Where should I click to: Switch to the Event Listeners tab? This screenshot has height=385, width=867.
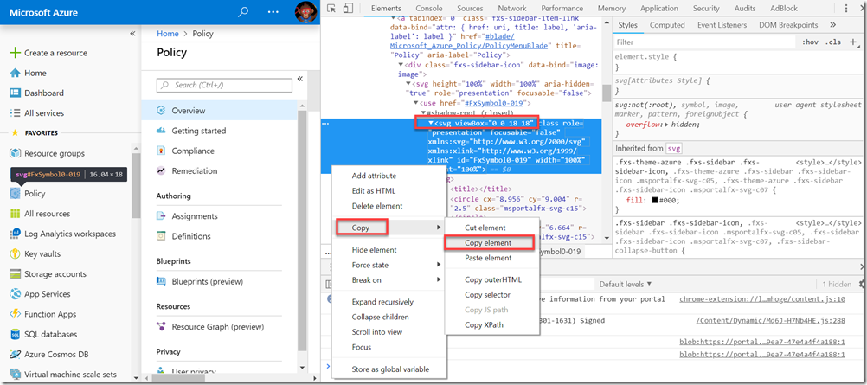(x=722, y=25)
